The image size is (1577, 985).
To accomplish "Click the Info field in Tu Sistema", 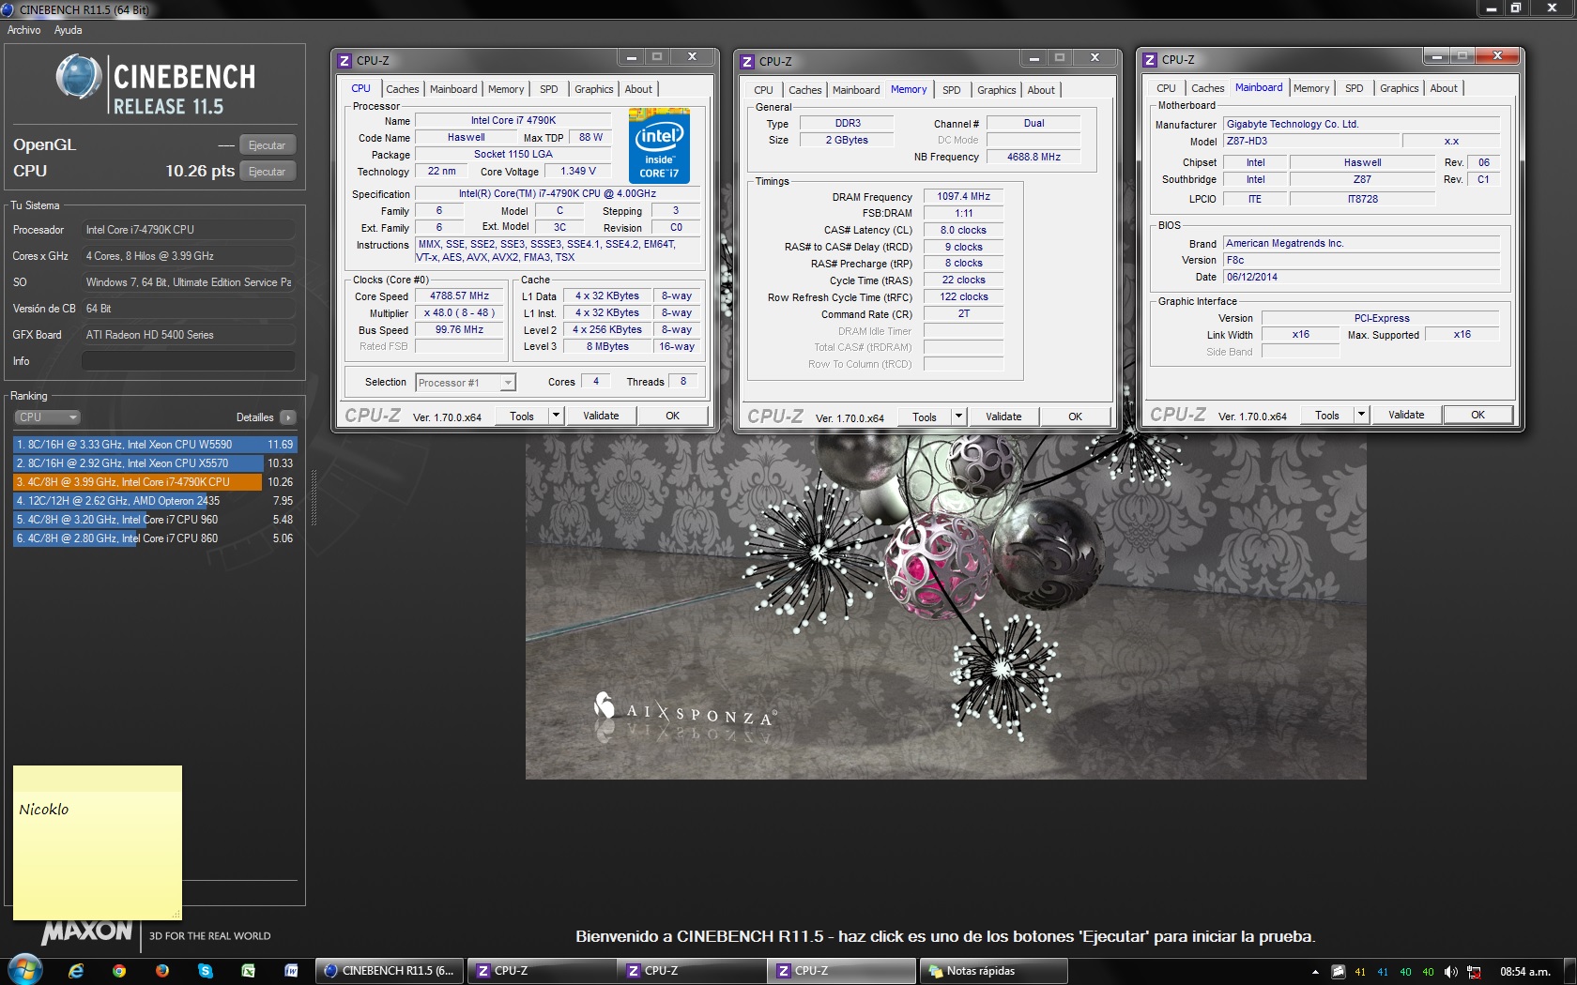I will tap(189, 361).
